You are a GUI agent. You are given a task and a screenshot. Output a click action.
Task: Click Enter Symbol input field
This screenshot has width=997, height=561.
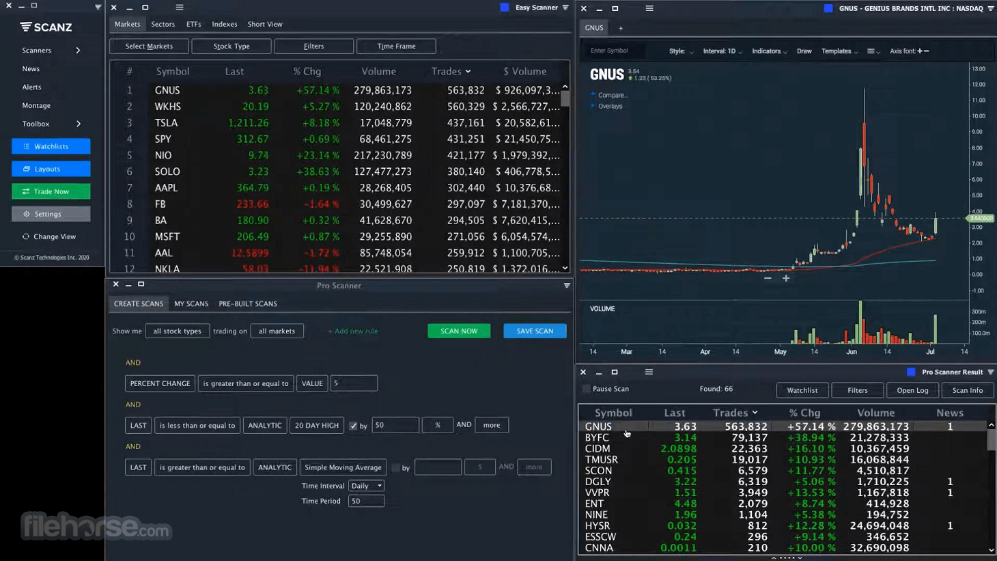coord(617,51)
